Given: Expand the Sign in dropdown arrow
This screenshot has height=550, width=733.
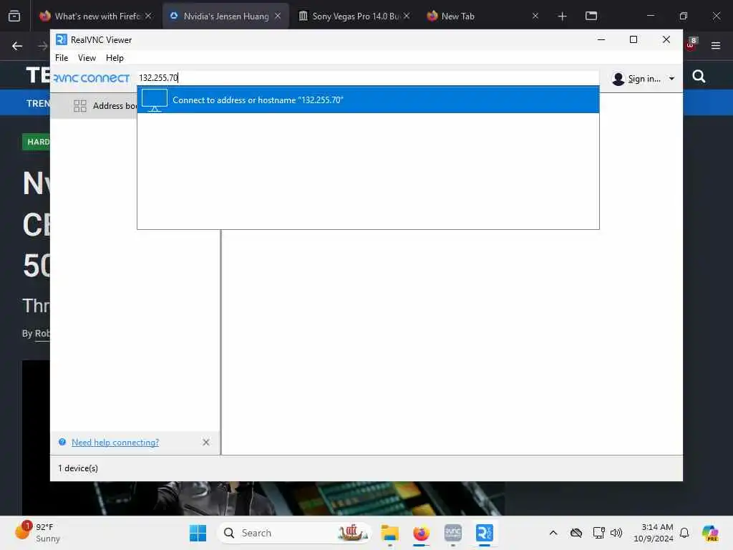Looking at the screenshot, I should click(671, 79).
